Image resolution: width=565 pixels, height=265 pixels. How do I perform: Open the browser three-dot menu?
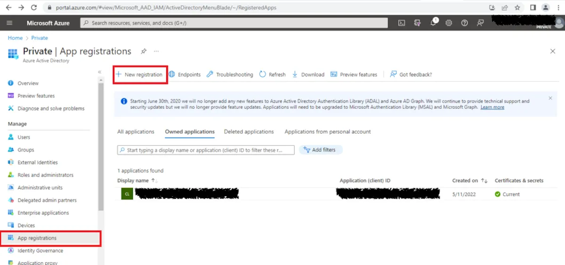558,8
